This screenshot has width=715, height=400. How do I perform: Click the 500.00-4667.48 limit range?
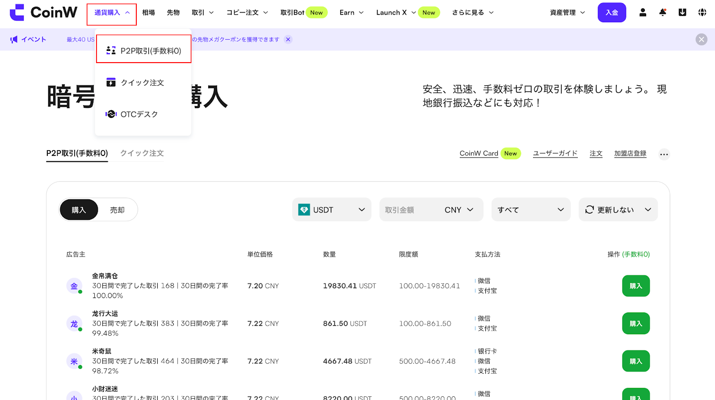[427, 361]
